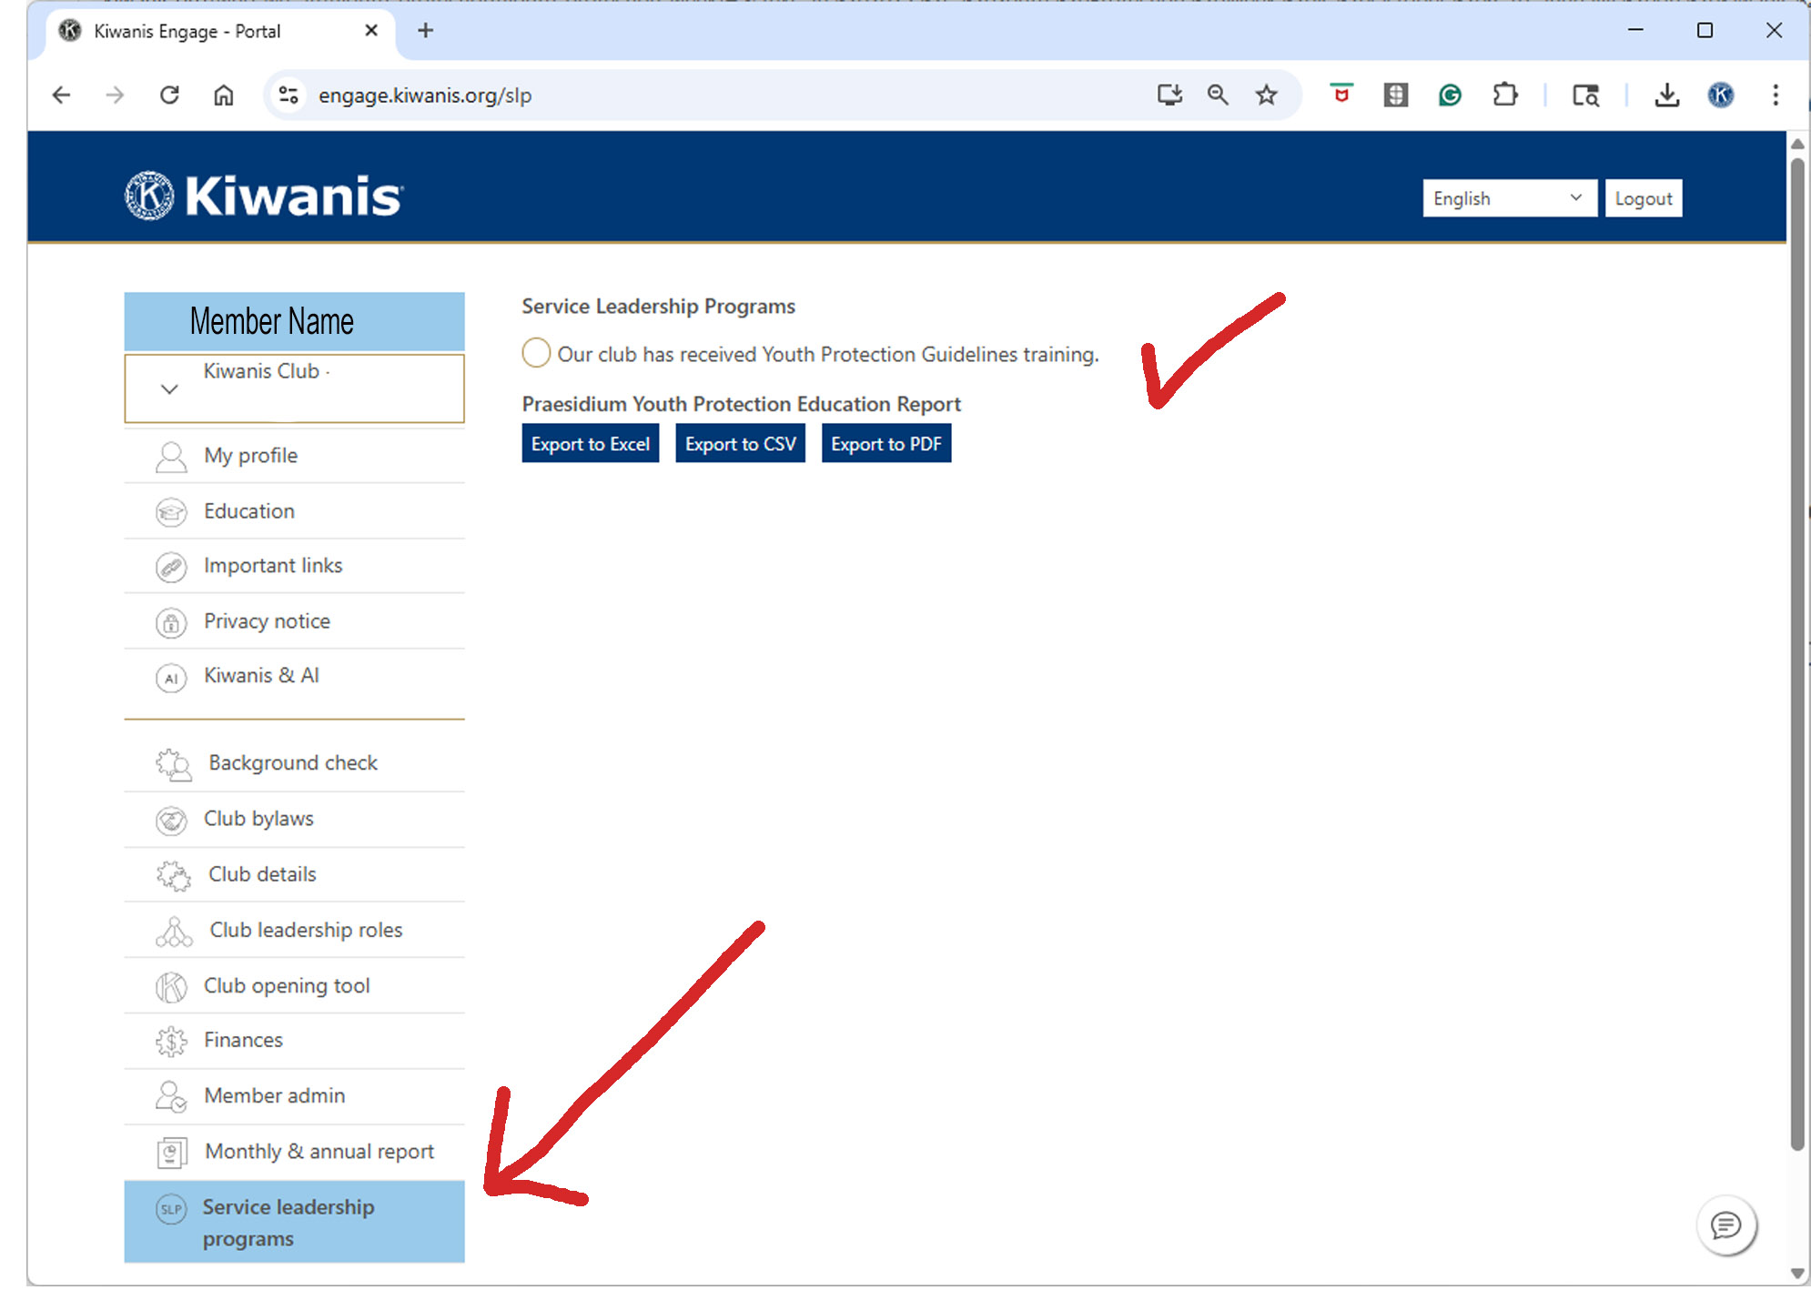Open Chrome's three-dot menu
The height and width of the screenshot is (1310, 1811).
[1775, 95]
